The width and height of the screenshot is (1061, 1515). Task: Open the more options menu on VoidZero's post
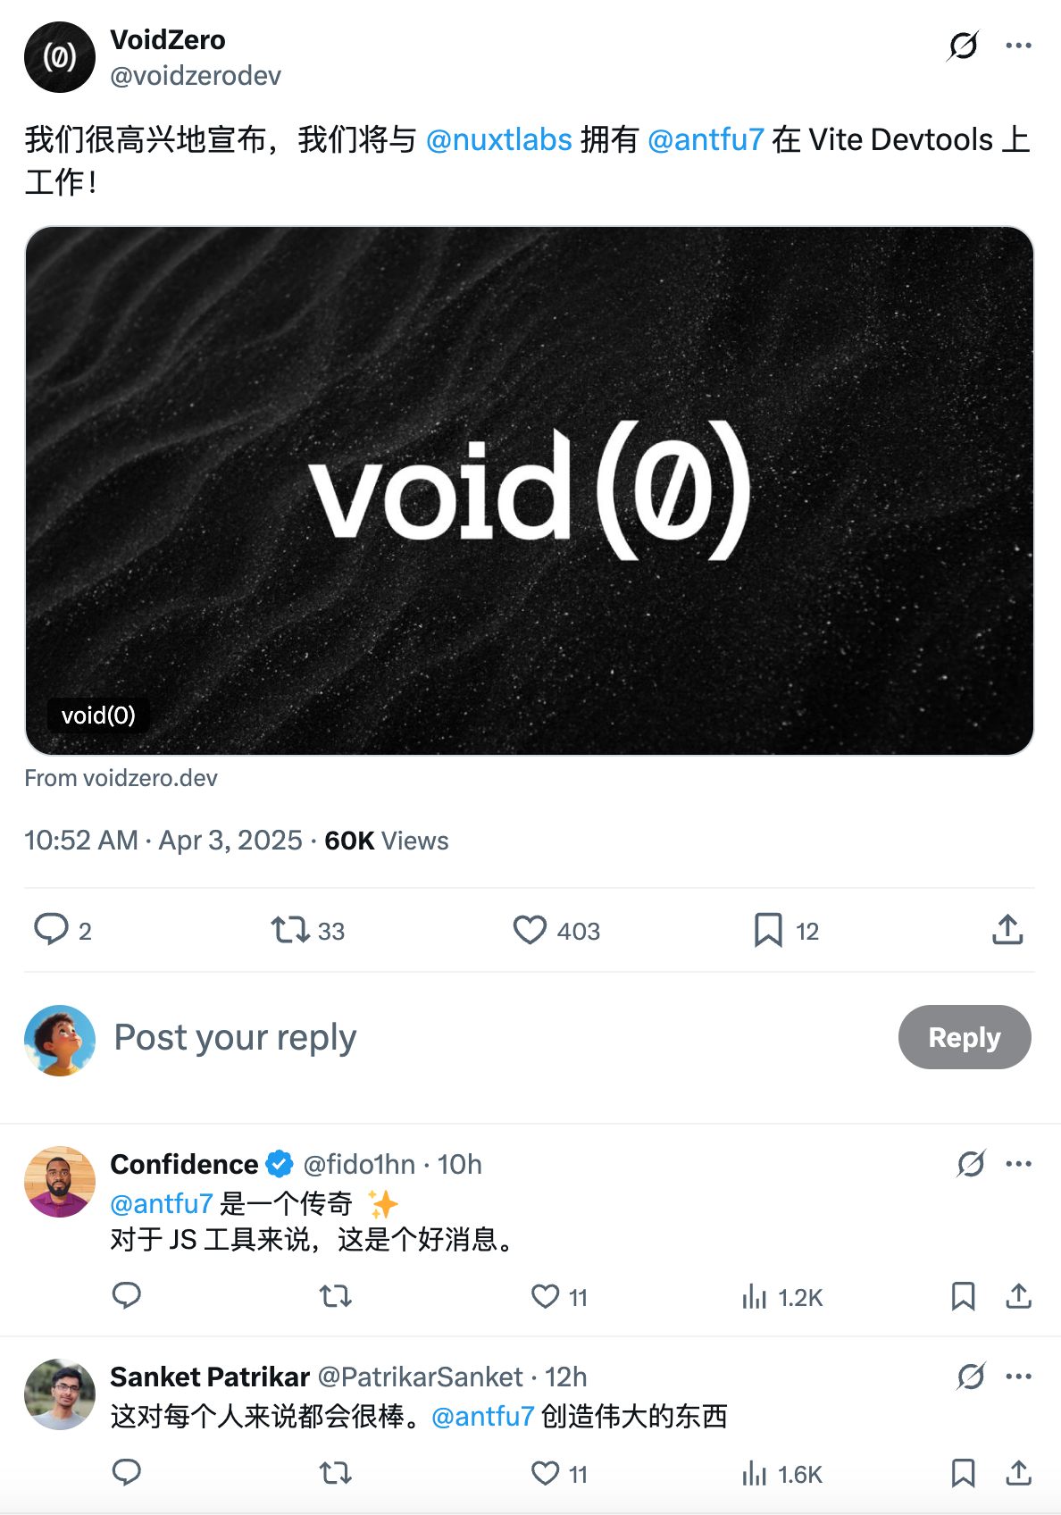click(1018, 43)
